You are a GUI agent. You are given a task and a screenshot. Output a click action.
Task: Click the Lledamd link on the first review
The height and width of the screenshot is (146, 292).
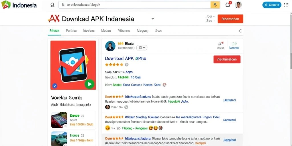[x=230, y=100]
